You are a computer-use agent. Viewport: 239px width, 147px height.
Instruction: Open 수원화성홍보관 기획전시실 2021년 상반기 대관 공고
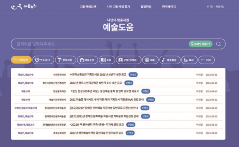(x=98, y=74)
